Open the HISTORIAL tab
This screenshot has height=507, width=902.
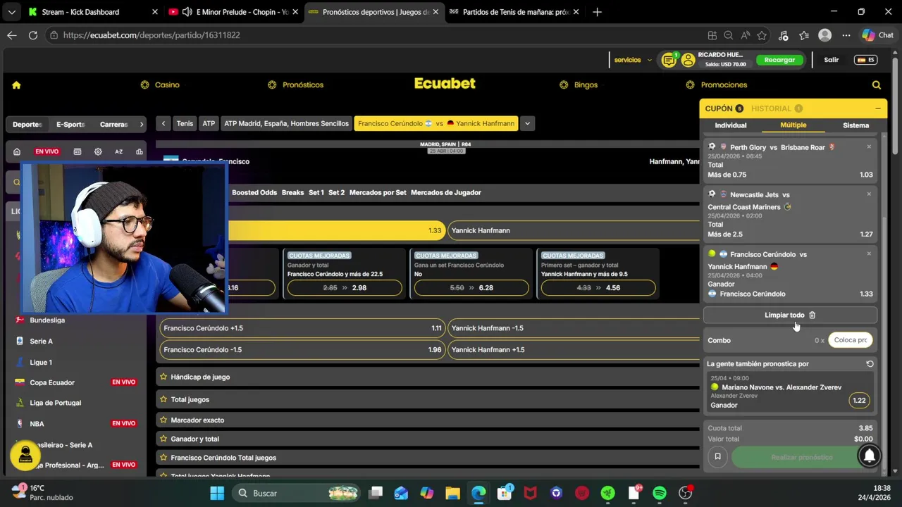(x=777, y=108)
